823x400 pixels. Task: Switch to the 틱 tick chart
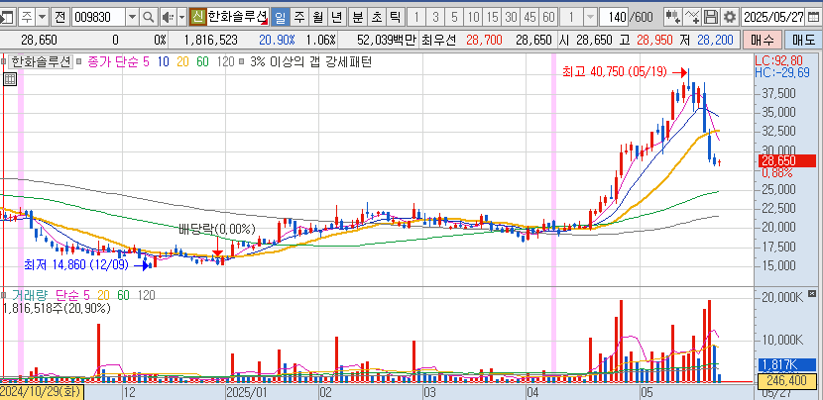click(395, 17)
